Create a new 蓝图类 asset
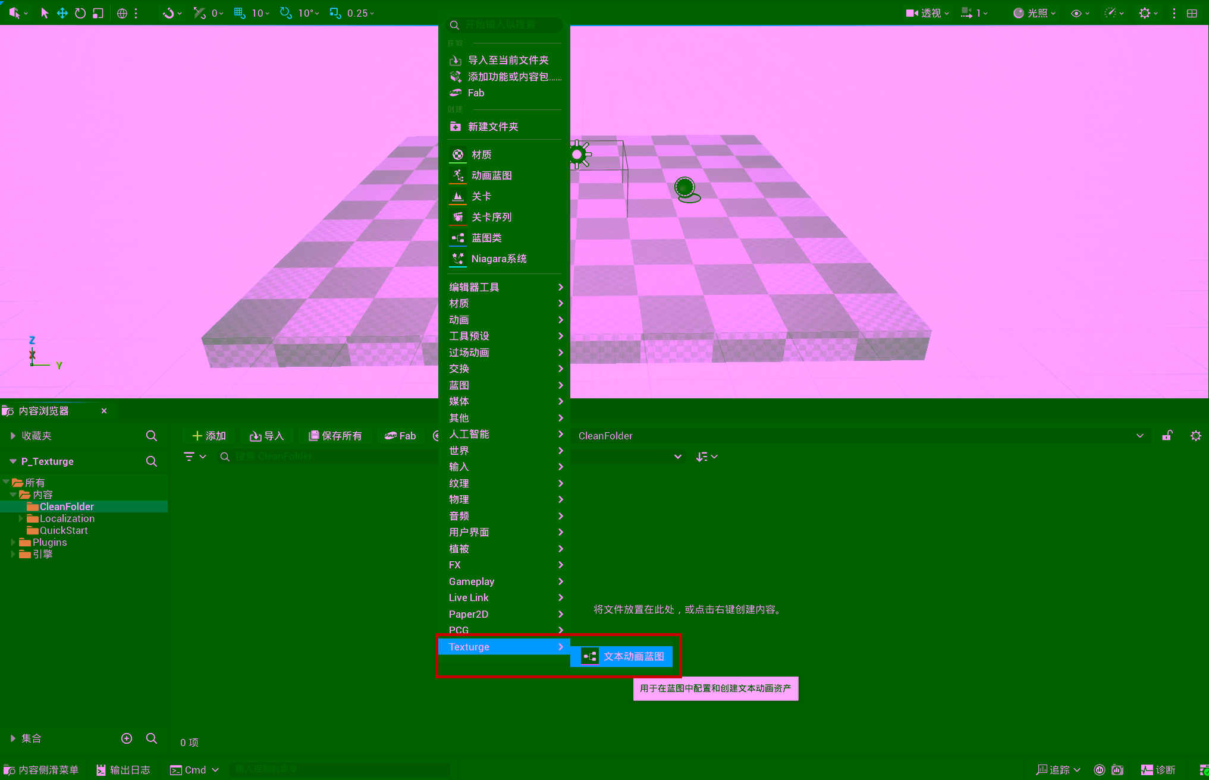The image size is (1209, 780). (x=504, y=238)
